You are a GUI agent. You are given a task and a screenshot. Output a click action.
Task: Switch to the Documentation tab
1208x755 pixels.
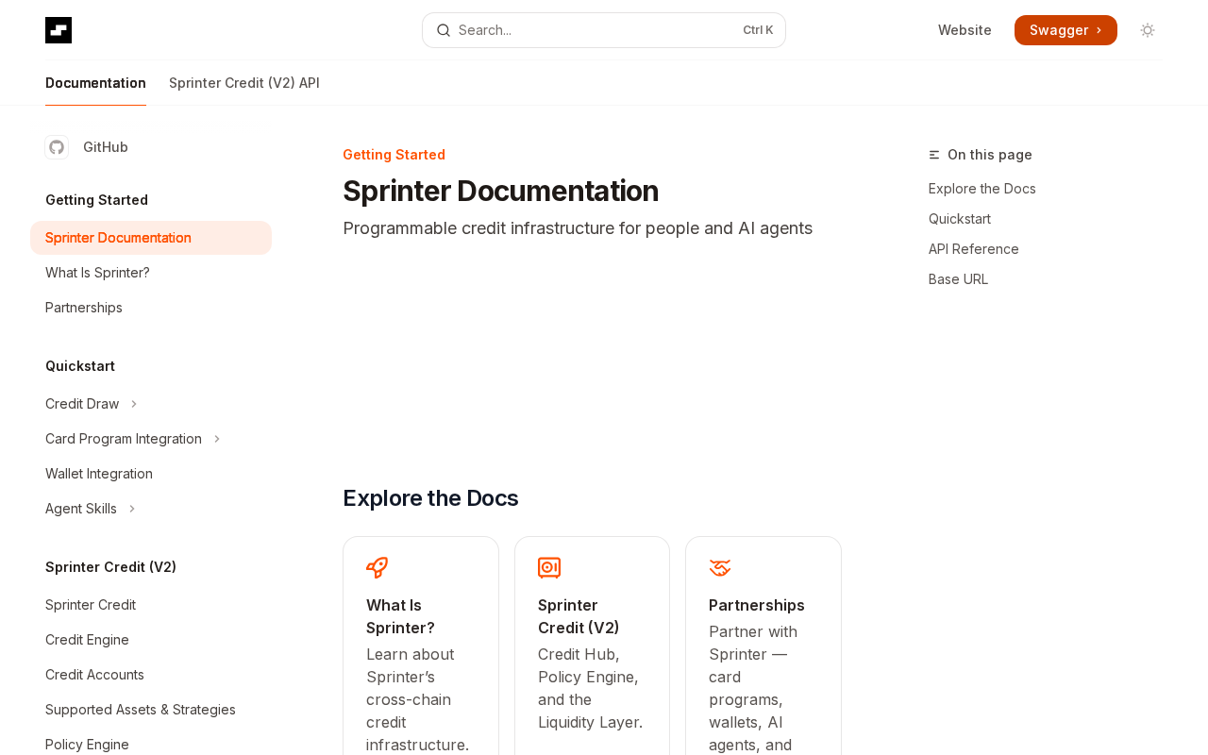click(x=95, y=83)
